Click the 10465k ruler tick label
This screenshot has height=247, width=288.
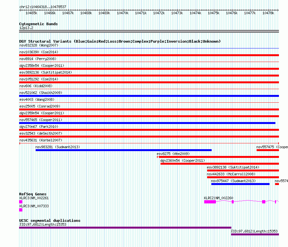point(31,13)
